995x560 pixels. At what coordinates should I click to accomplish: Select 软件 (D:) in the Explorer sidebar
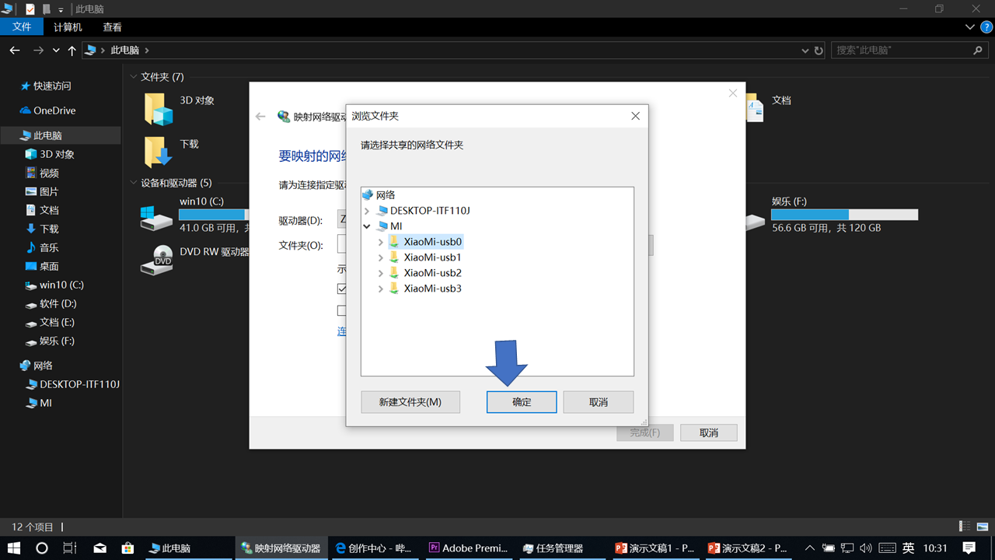tap(58, 303)
